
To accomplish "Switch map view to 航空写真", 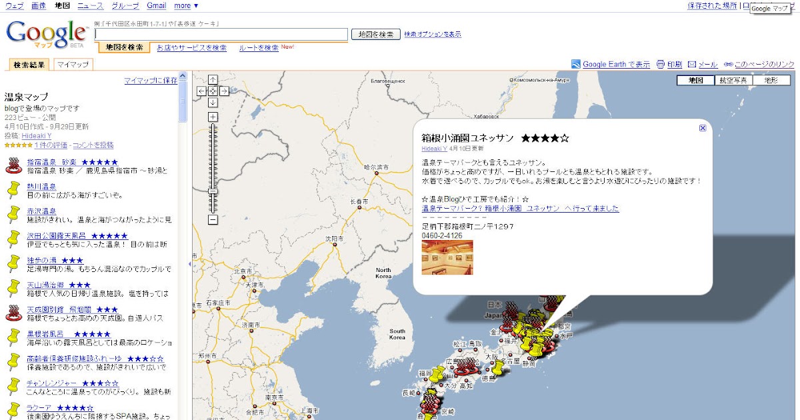I will [733, 80].
